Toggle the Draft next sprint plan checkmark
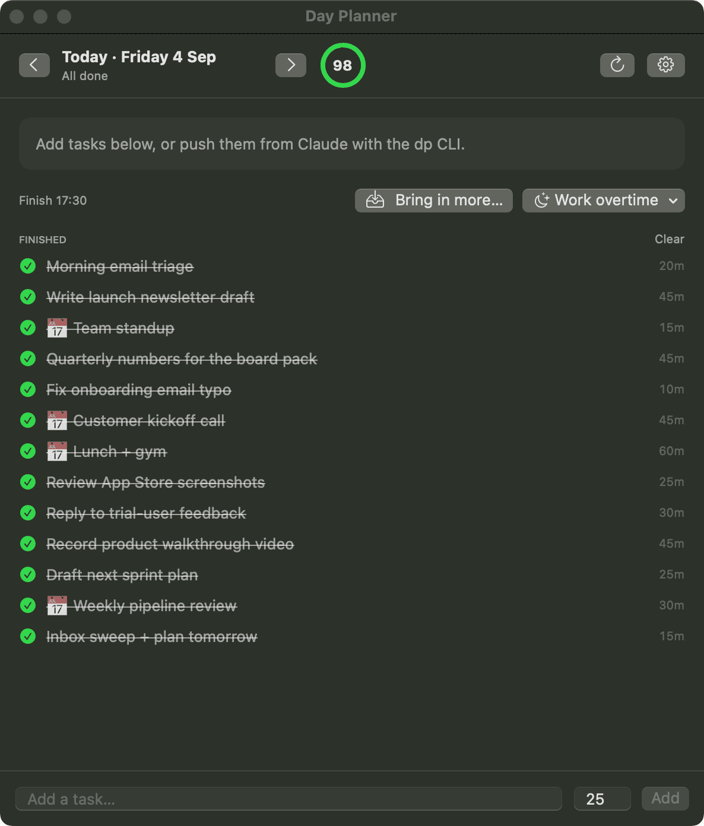 (28, 574)
